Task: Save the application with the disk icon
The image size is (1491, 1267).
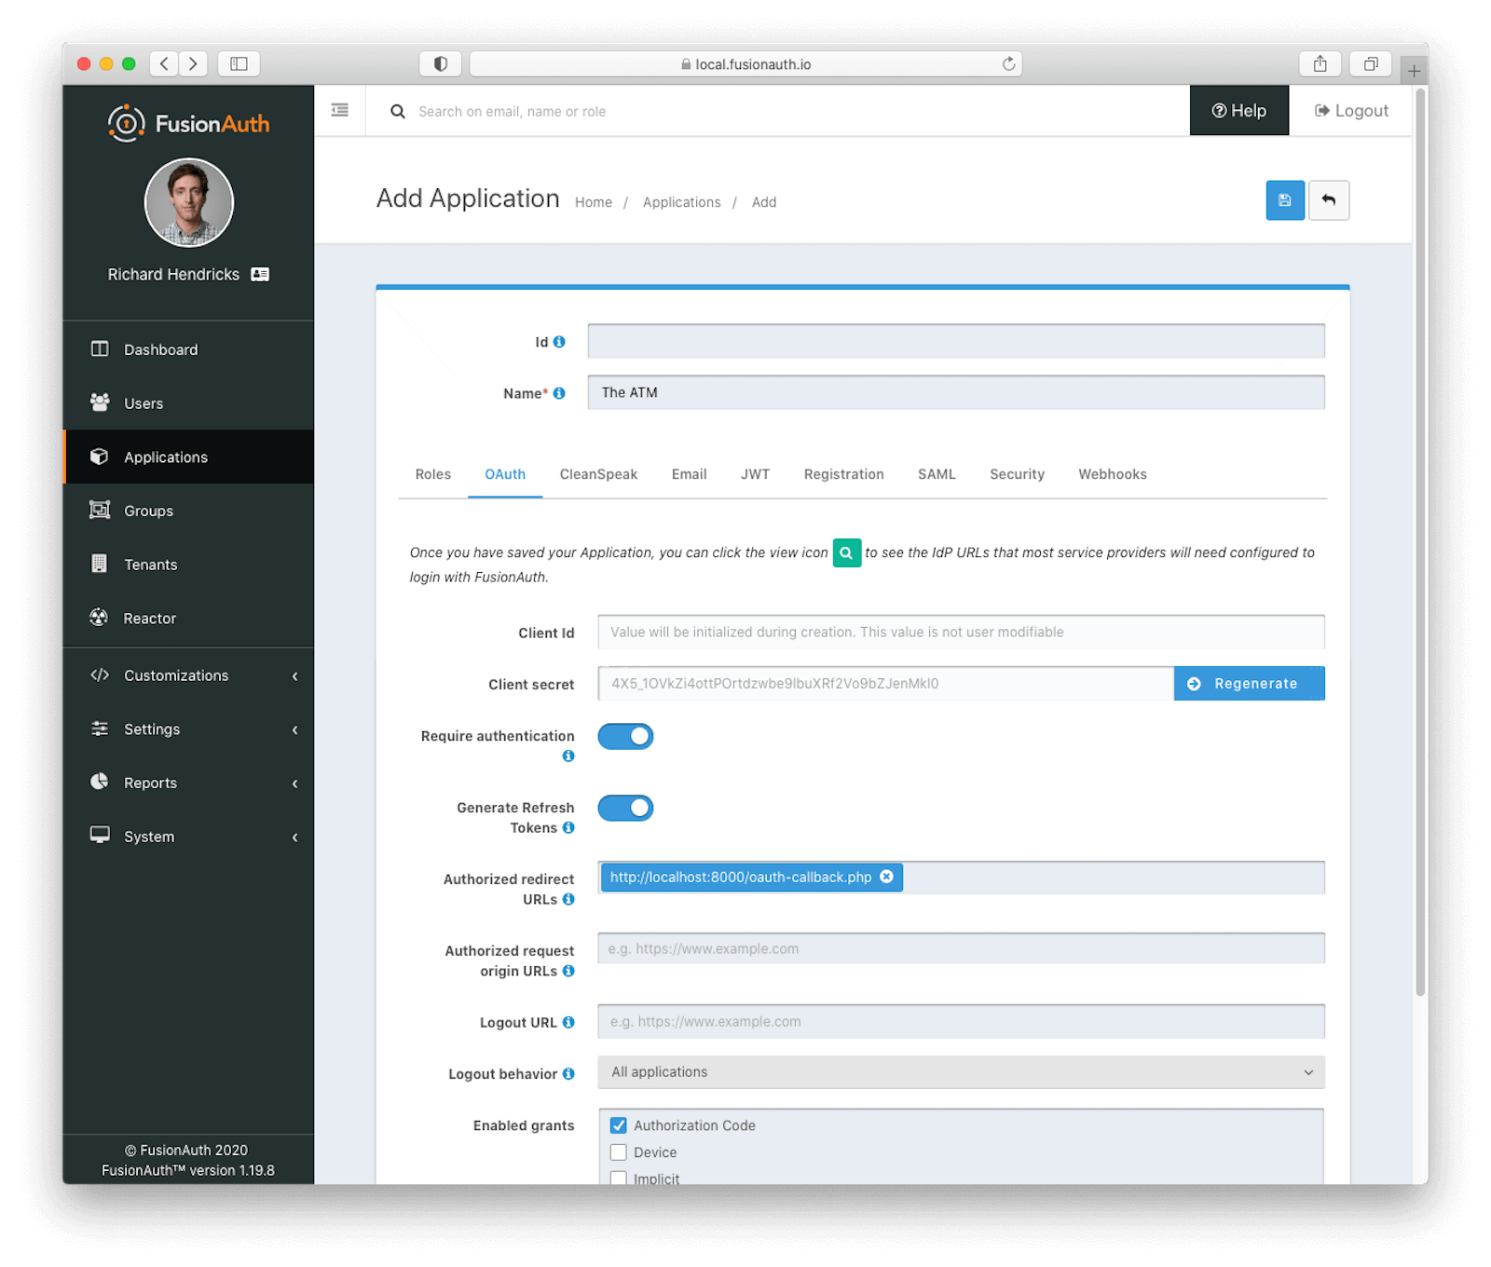Action: coord(1285,200)
